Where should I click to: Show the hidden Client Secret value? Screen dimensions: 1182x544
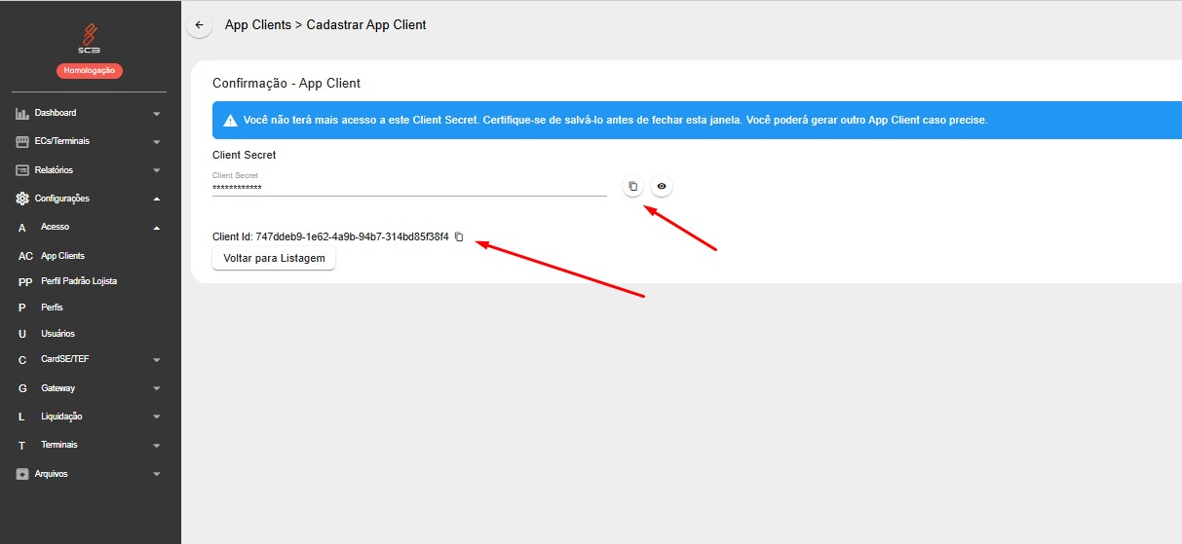tap(662, 186)
